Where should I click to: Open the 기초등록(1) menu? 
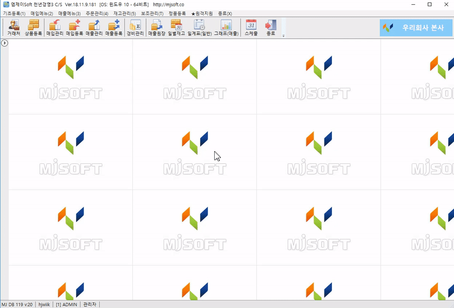(14, 14)
